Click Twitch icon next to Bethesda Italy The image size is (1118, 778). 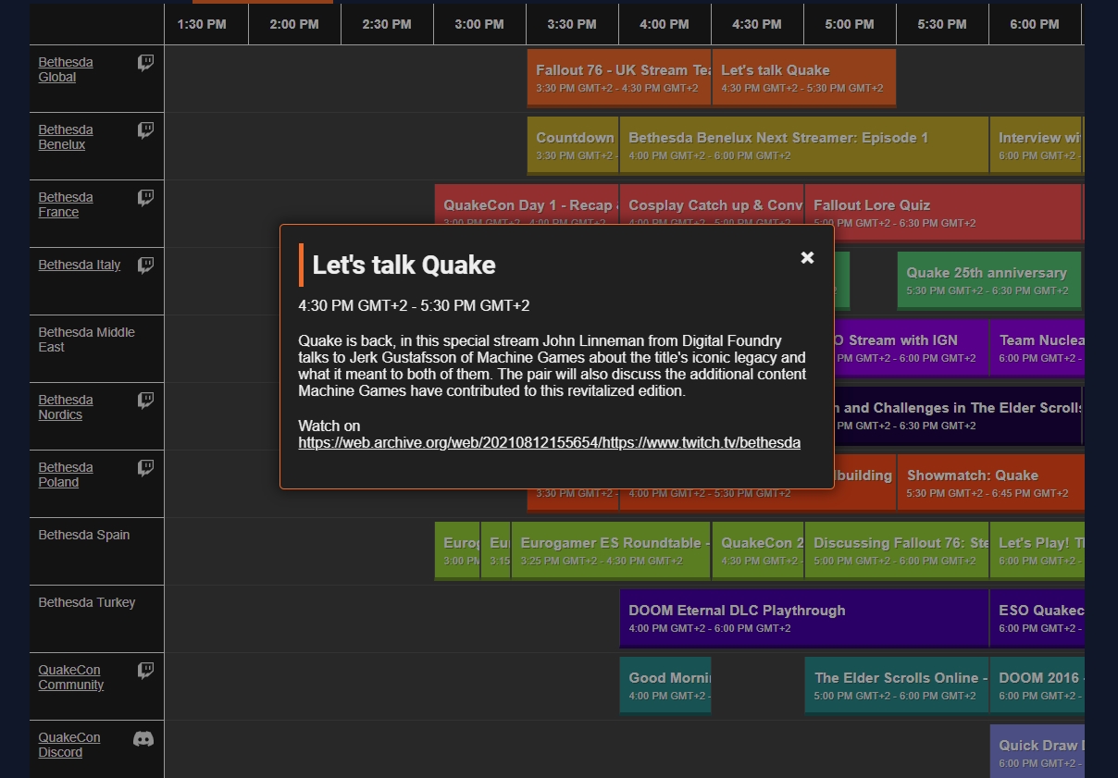click(x=146, y=266)
